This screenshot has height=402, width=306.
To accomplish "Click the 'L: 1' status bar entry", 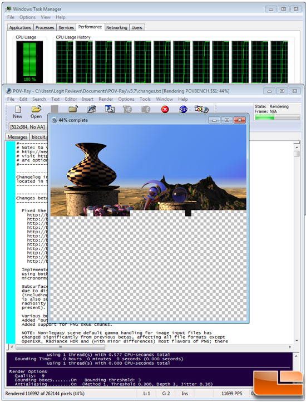I will tap(146, 393).
